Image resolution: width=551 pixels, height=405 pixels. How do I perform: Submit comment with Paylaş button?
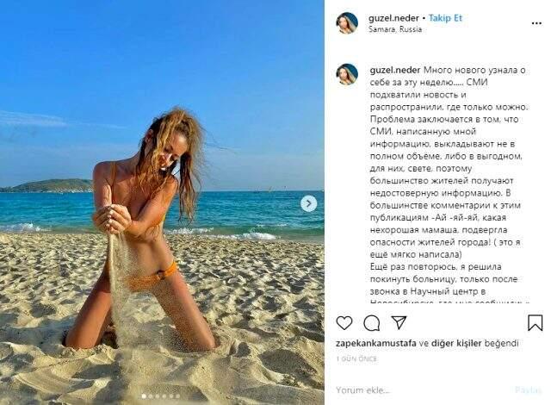coord(529,389)
